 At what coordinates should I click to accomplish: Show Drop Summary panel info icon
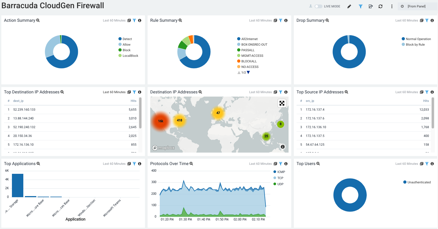[x=432, y=20]
